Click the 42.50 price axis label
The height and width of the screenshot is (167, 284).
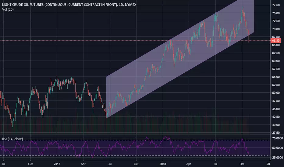coord(276,117)
